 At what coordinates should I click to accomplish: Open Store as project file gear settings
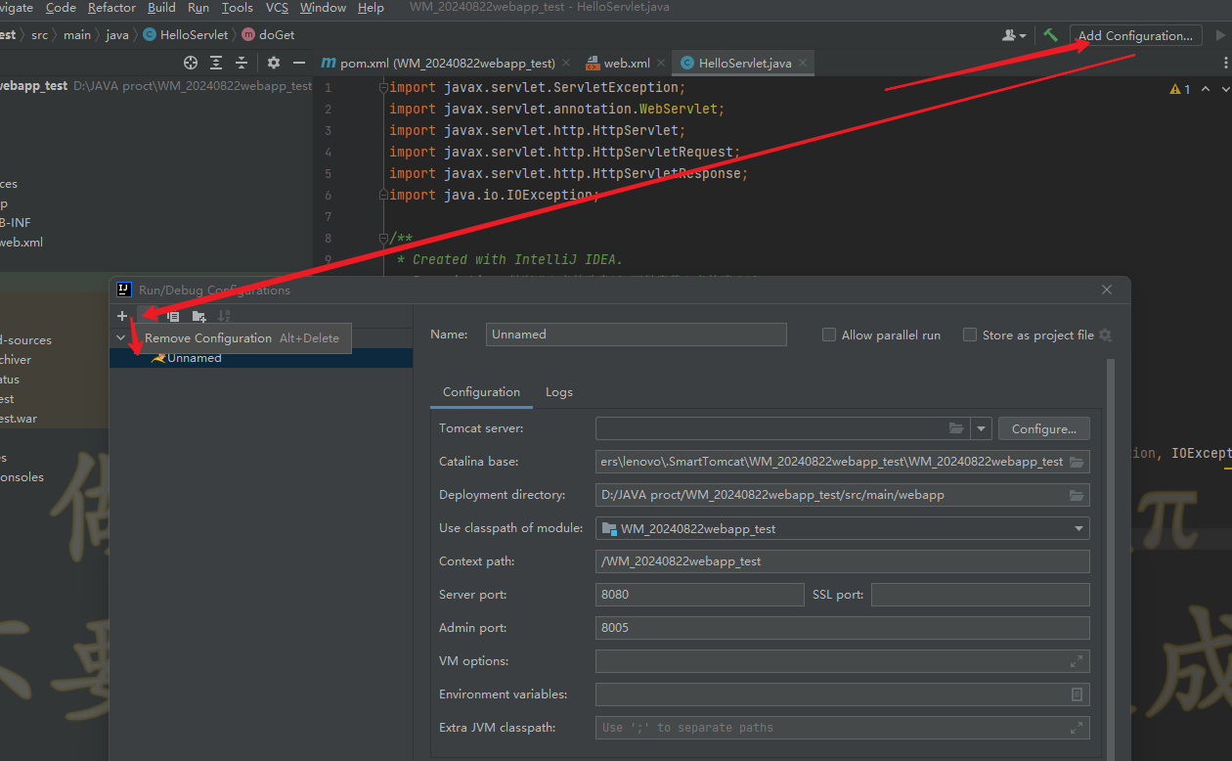coord(1105,335)
